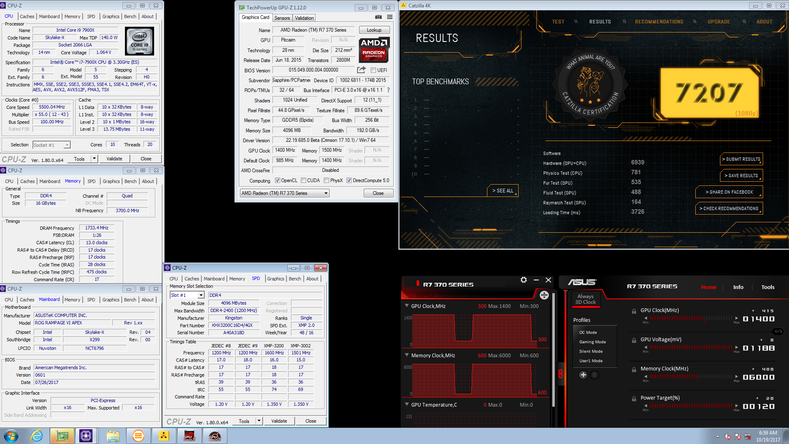
Task: Open the Info tab in GPU Tweak
Action: tap(738, 287)
